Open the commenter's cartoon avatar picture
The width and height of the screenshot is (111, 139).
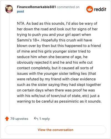(x=9, y=9)
